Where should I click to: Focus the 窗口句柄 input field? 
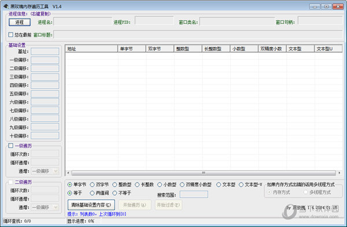(320, 20)
